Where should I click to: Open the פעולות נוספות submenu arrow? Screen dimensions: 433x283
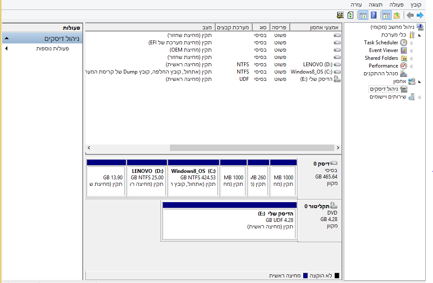6,49
